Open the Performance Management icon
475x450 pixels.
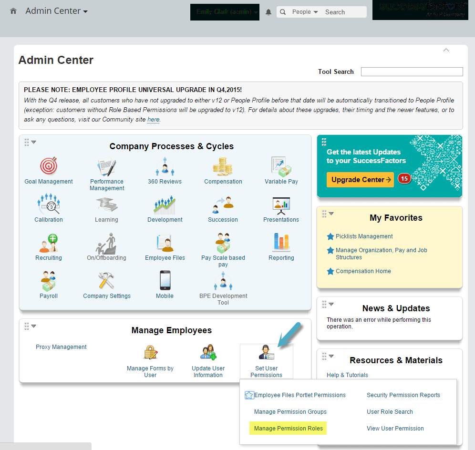point(107,166)
